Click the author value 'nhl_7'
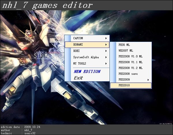173x135 pixels. point(28,130)
